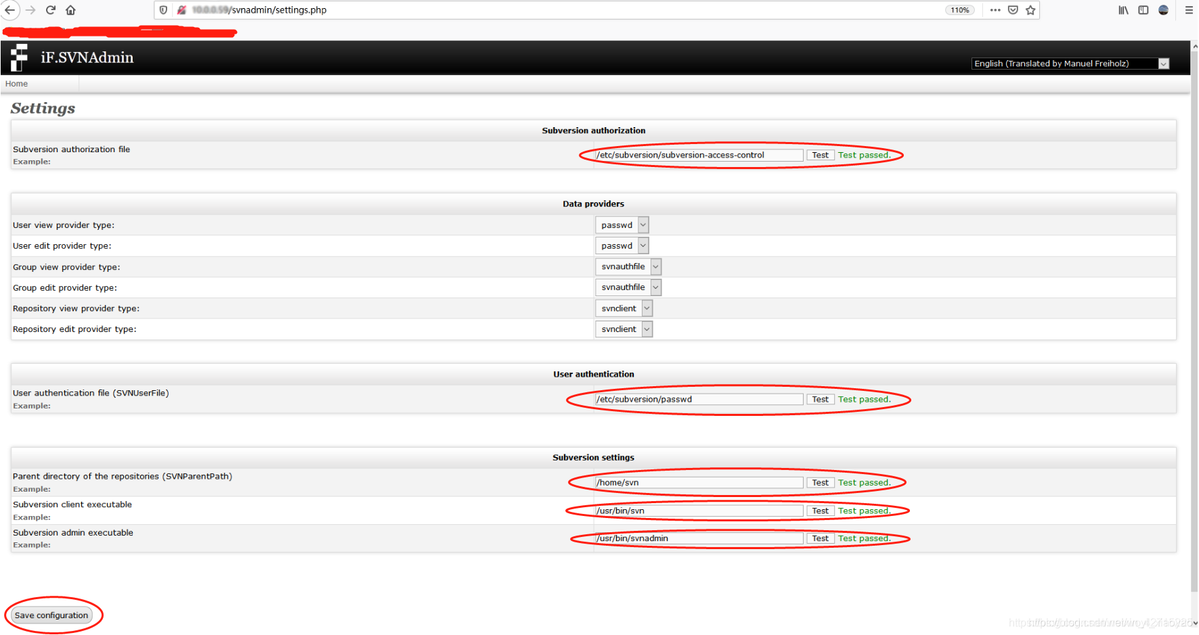
Task: Bookmark this page with the star icon
Action: (1031, 9)
